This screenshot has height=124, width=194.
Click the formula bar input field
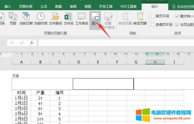[114, 43]
